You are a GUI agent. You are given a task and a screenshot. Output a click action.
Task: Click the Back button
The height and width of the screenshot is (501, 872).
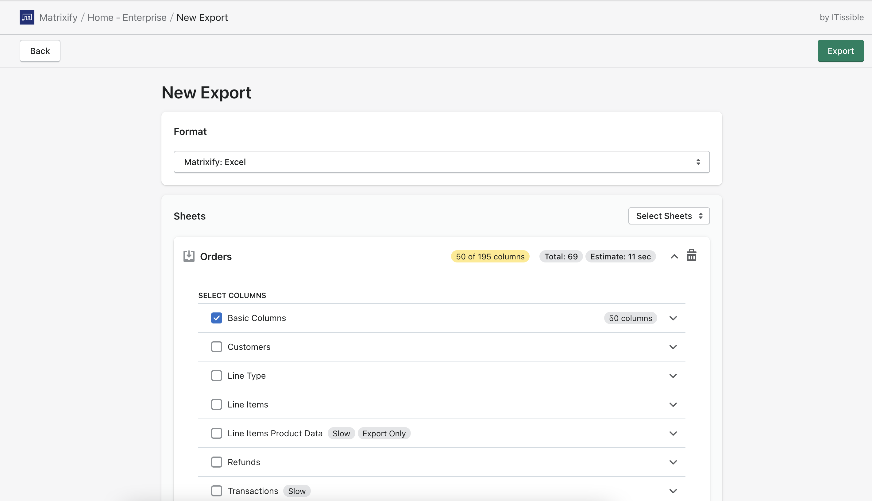(x=40, y=51)
